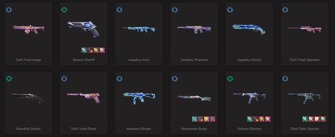The image size is (335, 137).
Task: Click the green tier icon on Solarex Spectre card
Action: pyautogui.click(x=230, y=79)
